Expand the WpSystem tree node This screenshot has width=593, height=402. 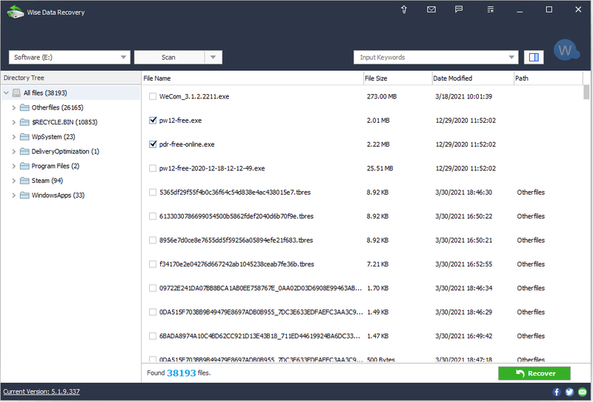tap(13, 137)
